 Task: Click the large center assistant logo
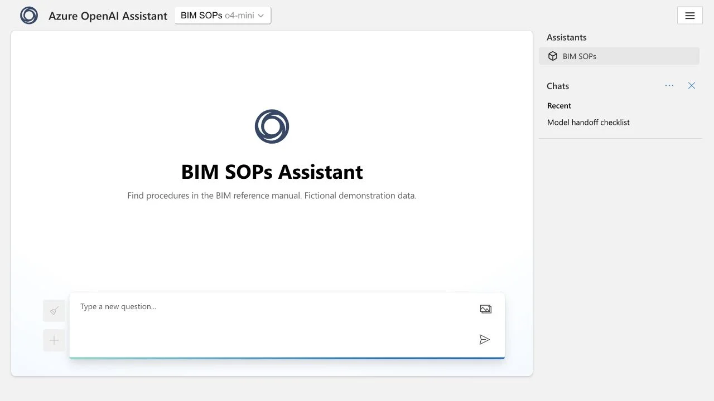[272, 126]
